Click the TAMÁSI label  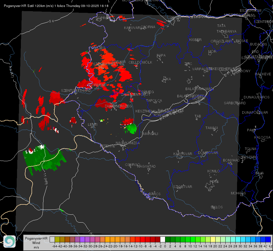point(212,128)
